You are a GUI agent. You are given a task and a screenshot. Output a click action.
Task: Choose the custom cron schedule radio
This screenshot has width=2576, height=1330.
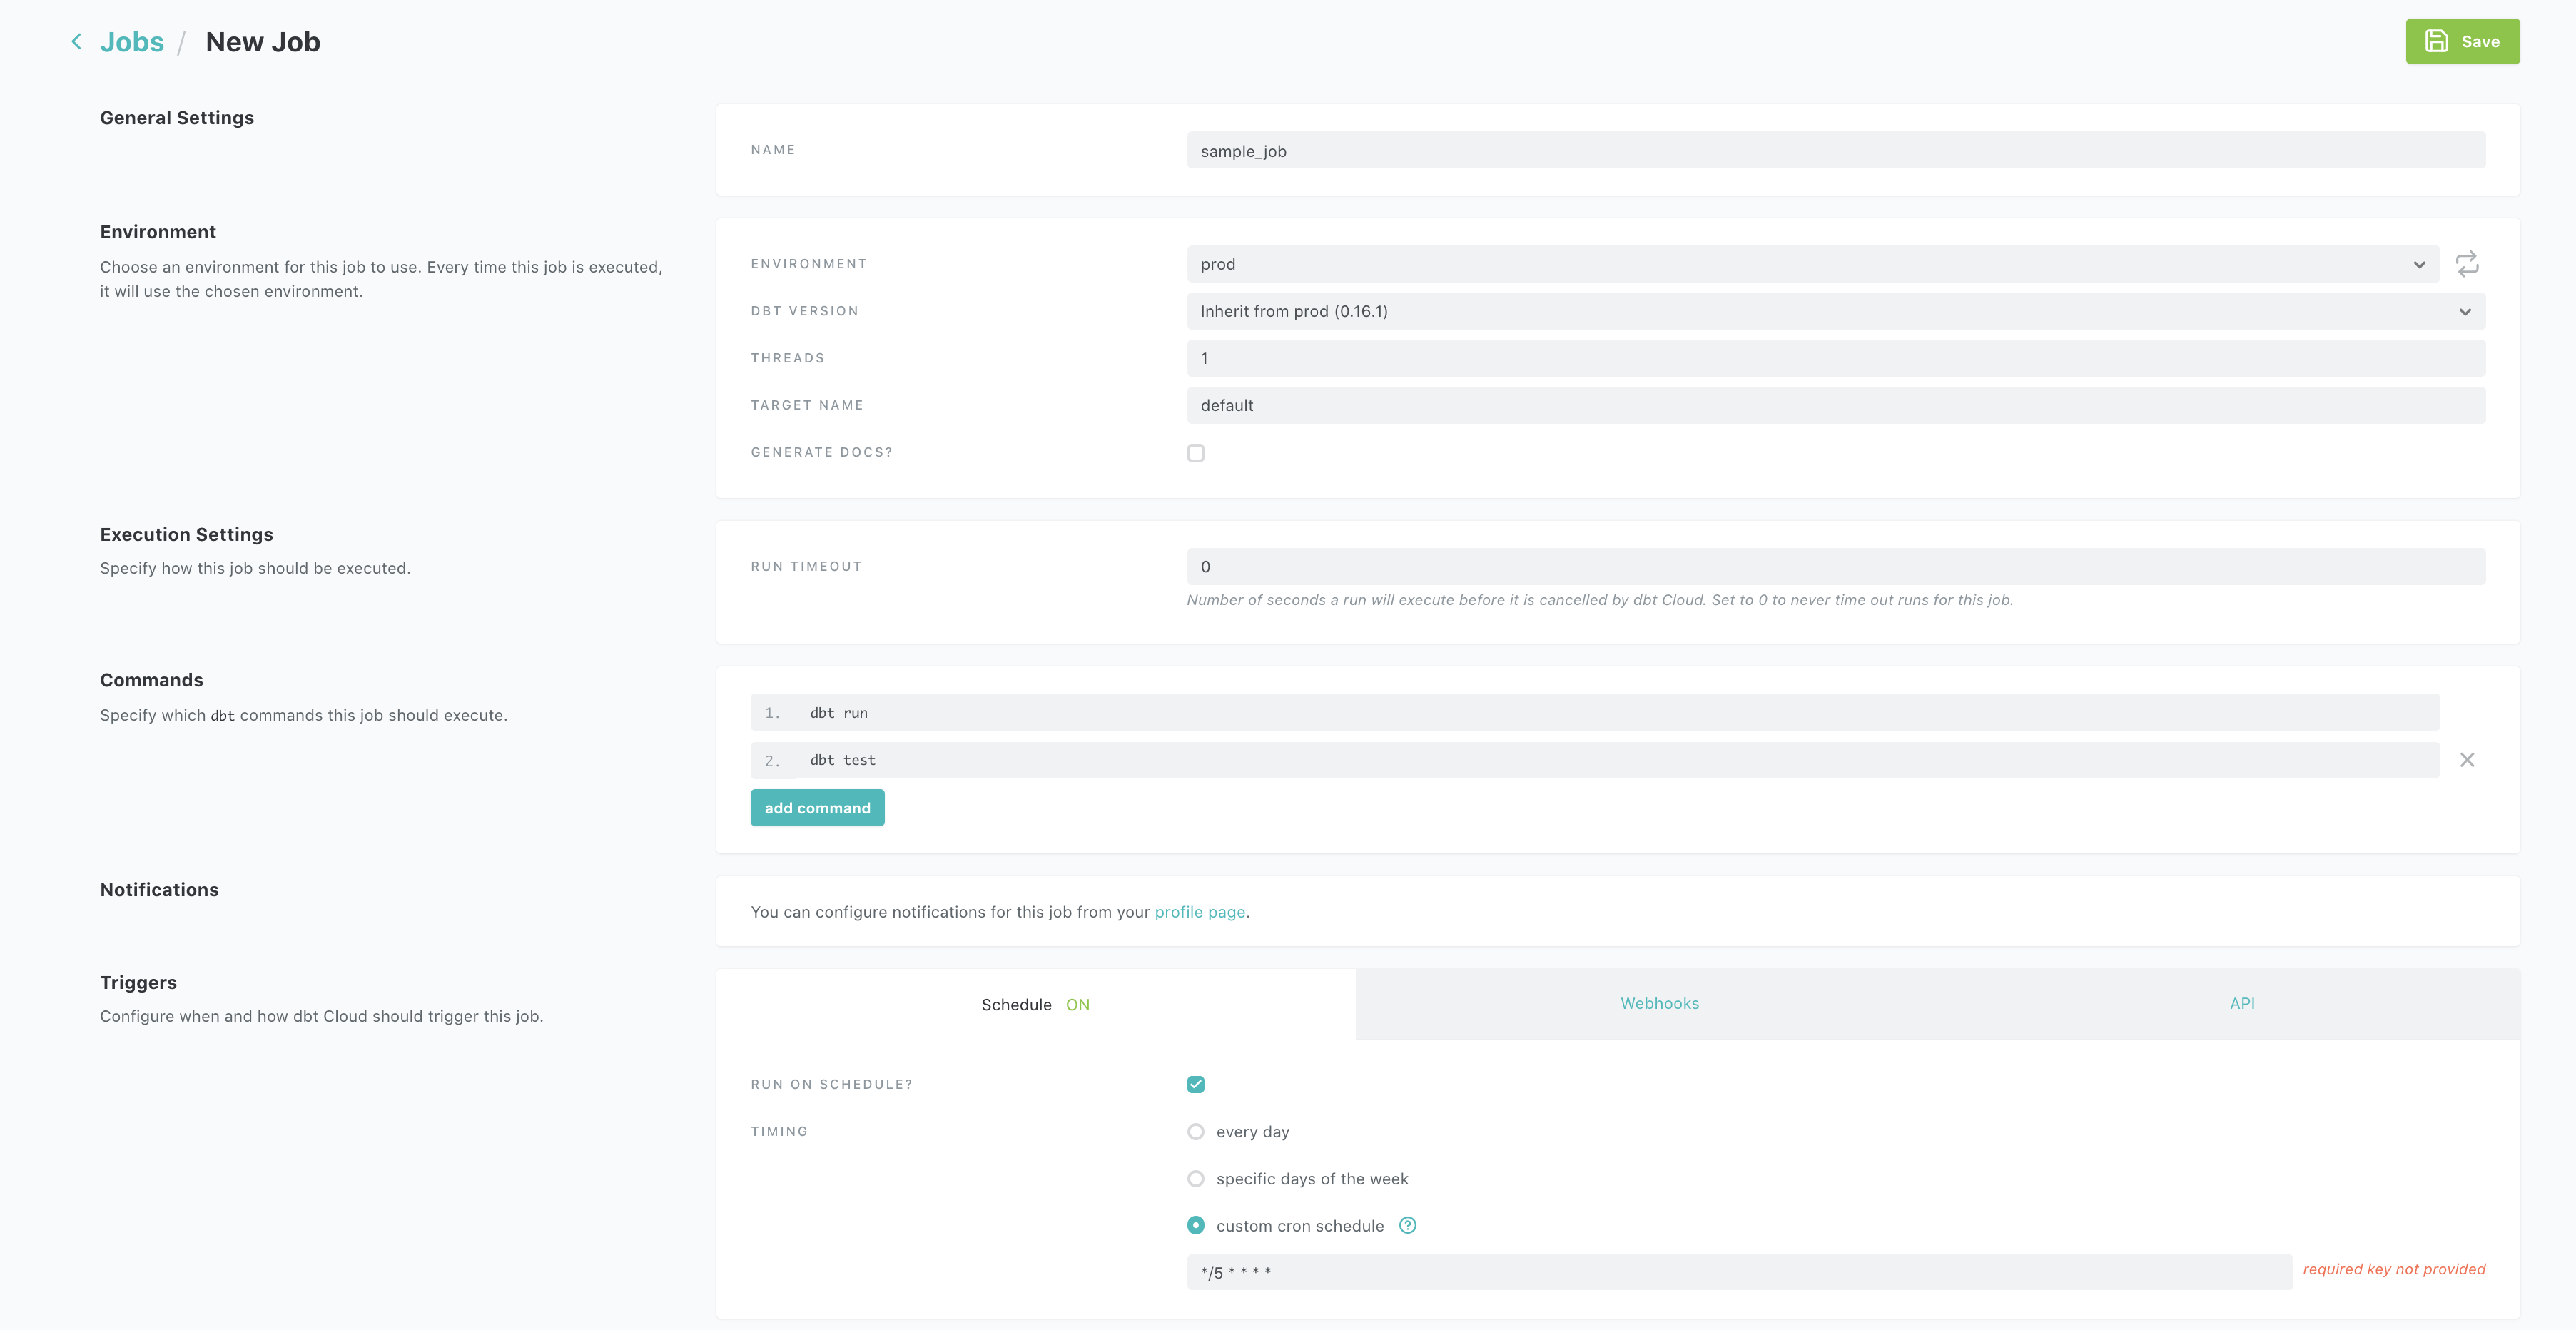(x=1195, y=1226)
